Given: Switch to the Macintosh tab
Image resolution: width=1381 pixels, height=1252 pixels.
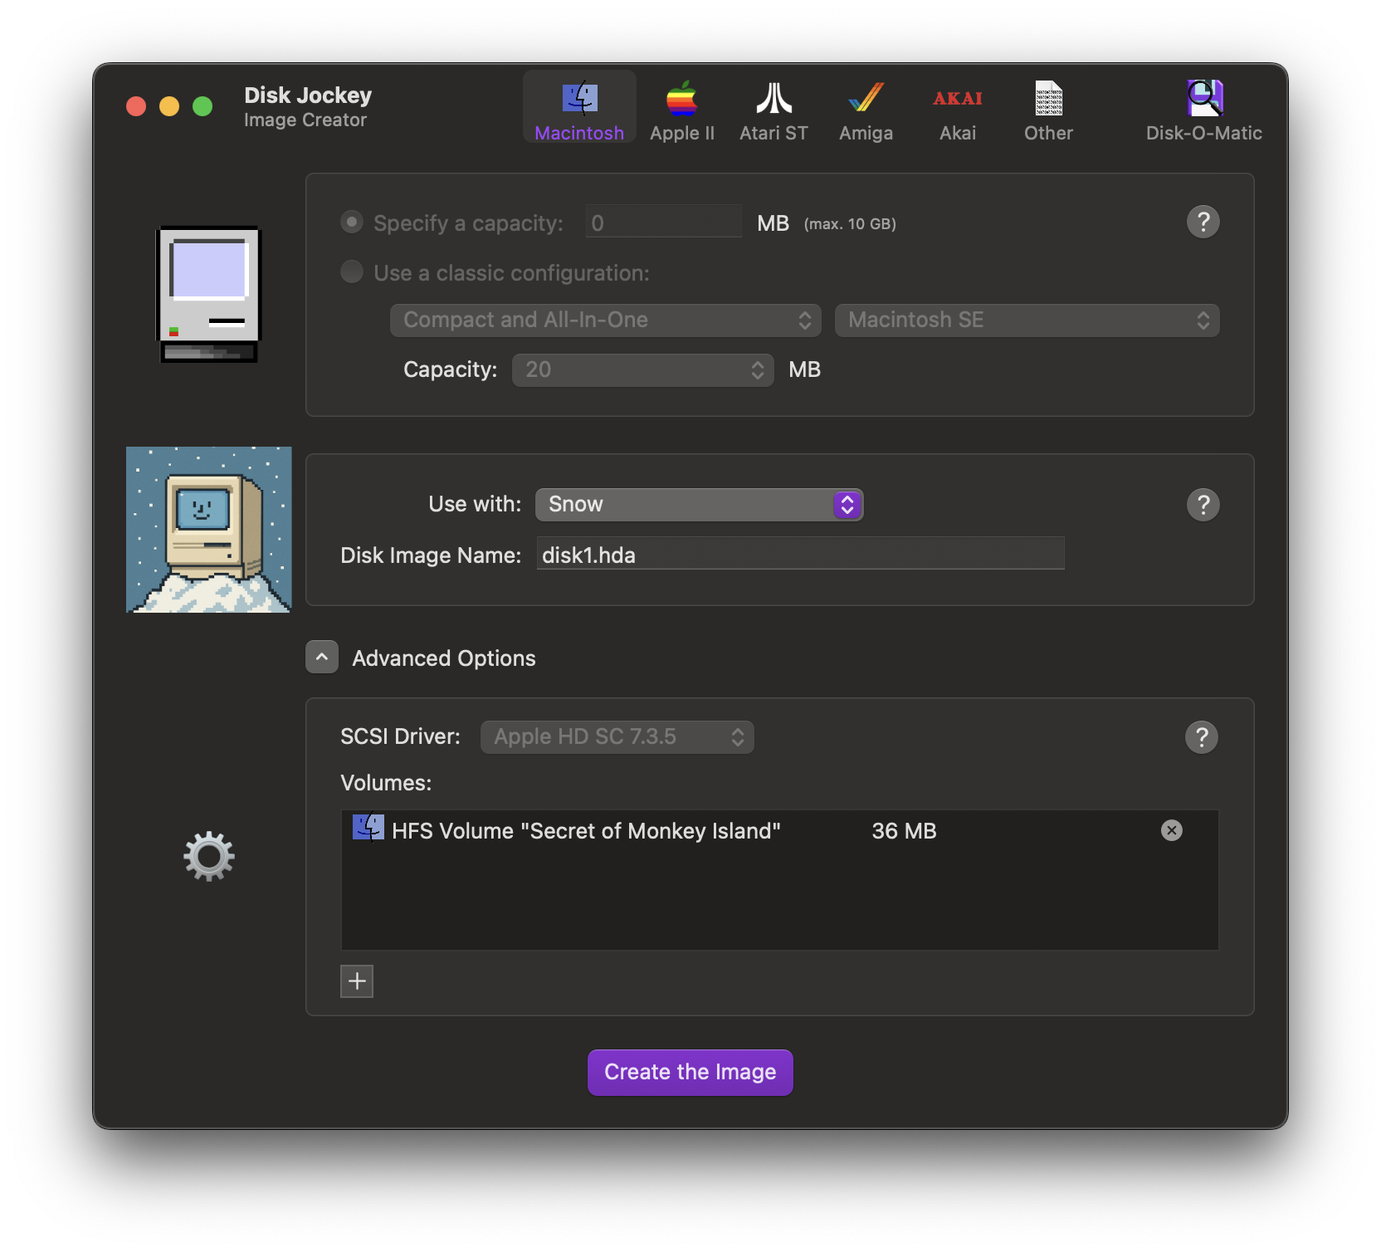Looking at the screenshot, I should tap(579, 108).
